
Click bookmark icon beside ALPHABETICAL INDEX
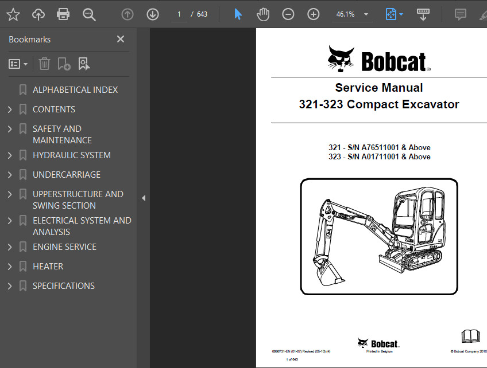click(23, 90)
